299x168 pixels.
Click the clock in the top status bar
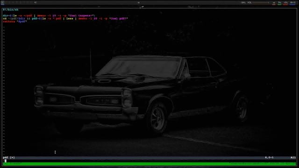pos(293,3)
